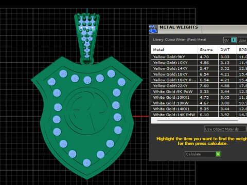Image resolution: width=247 pixels, height=185 pixels.
Task: Sort by Metal column header
Action: click(x=174, y=50)
